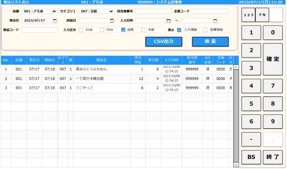This screenshot has height=169, width=287.
Task: Tap keypad digit 8
Action: click(x=273, y=104)
